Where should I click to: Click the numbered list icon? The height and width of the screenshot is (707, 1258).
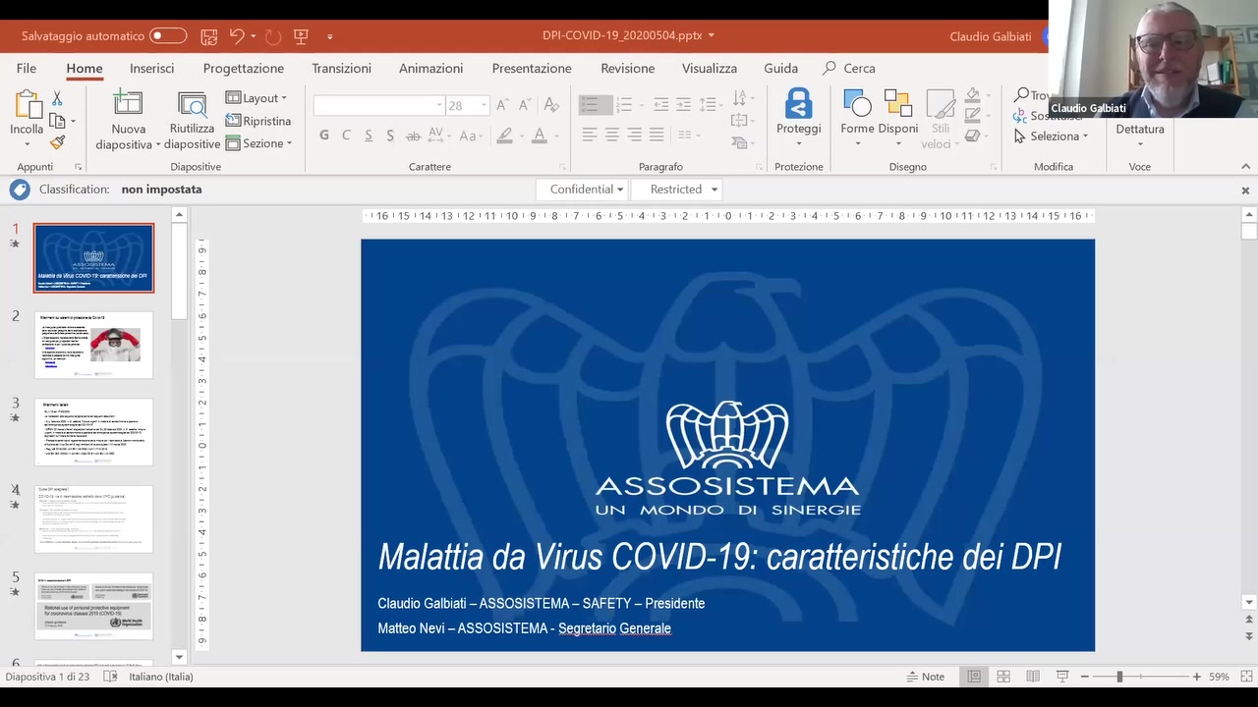click(624, 104)
